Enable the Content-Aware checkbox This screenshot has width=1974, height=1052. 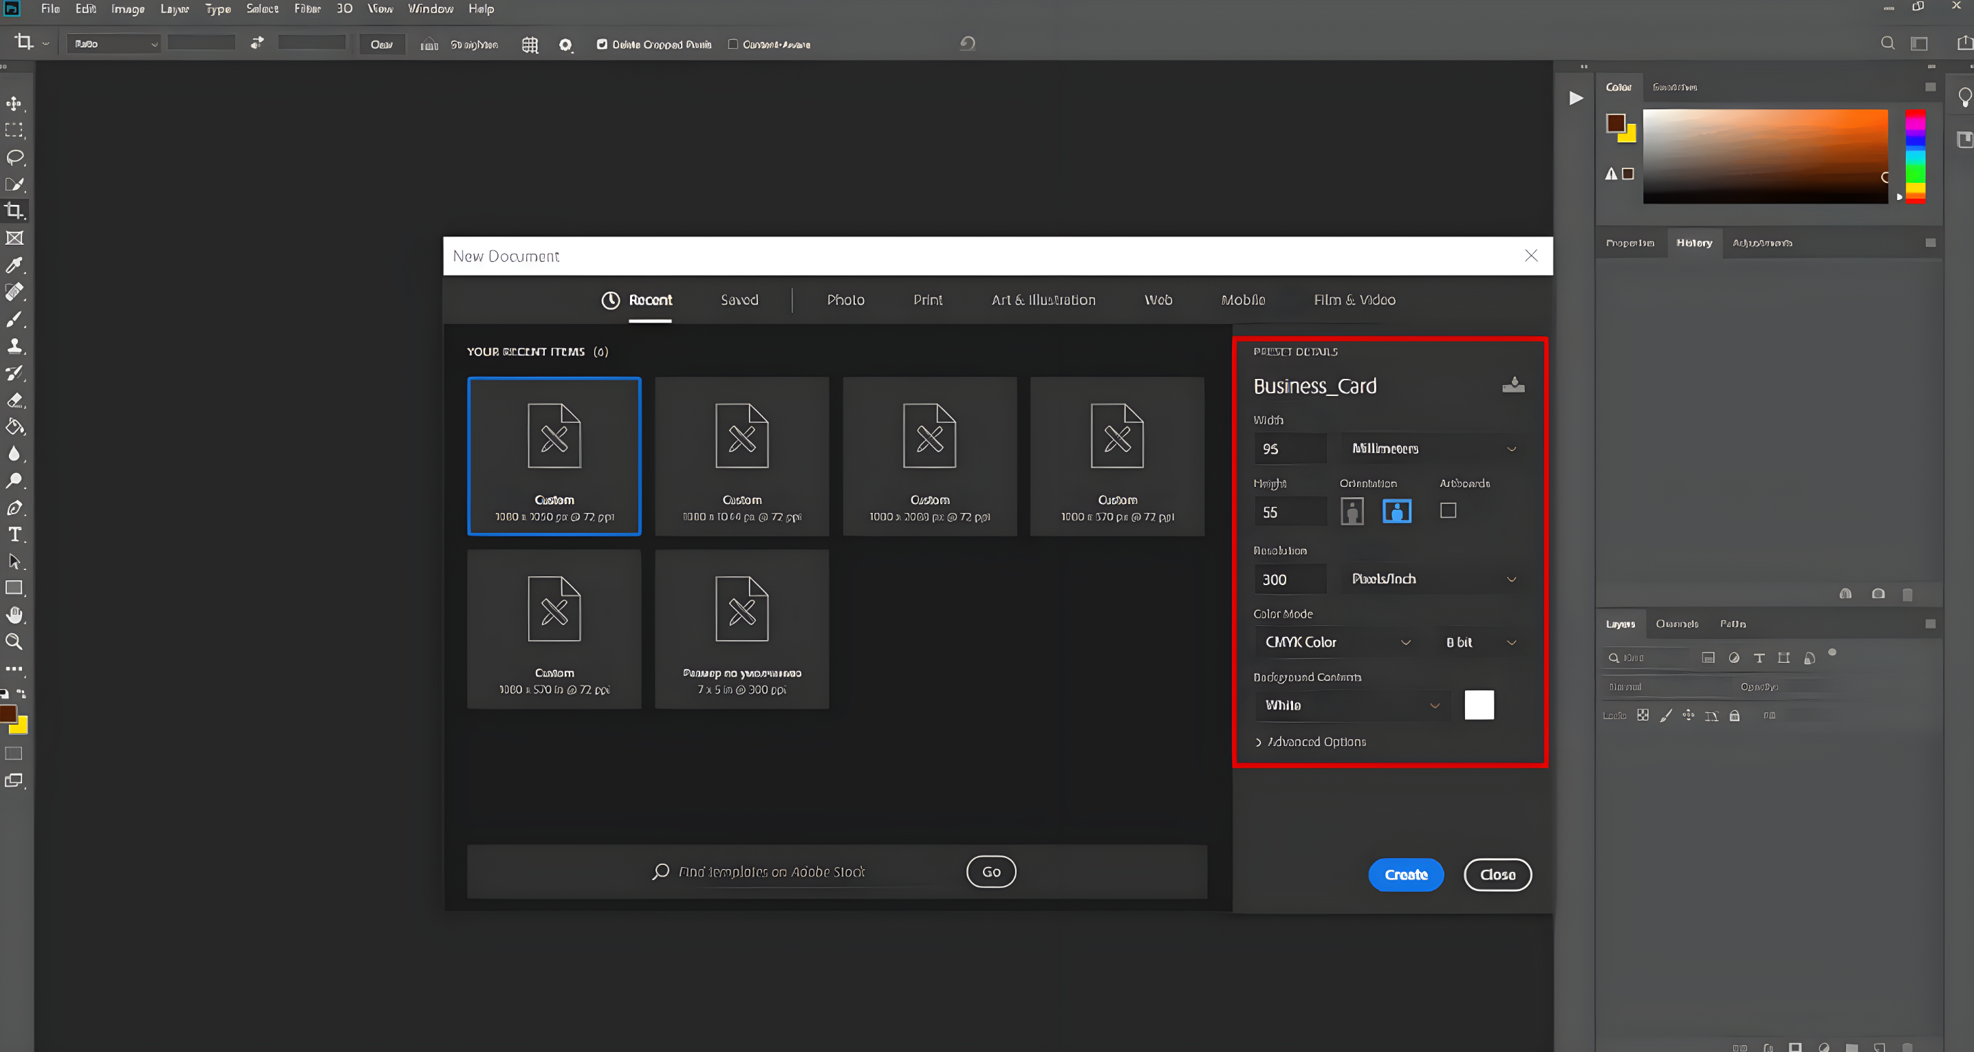(x=733, y=44)
